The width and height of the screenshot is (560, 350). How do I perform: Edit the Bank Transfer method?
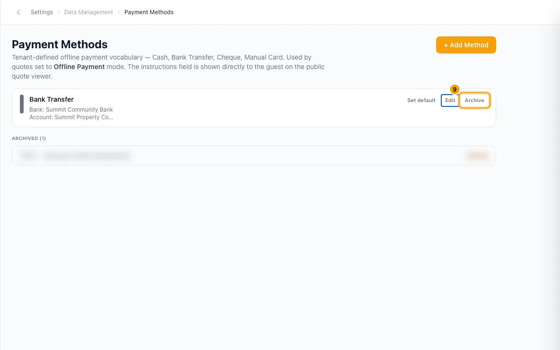[450, 100]
